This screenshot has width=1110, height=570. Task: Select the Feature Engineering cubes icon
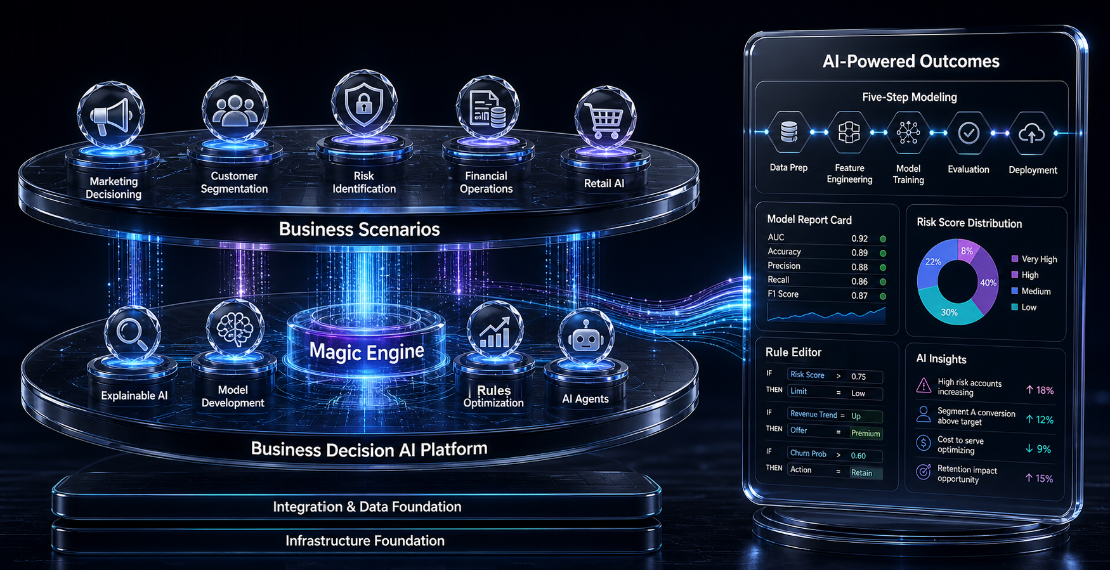click(x=849, y=133)
